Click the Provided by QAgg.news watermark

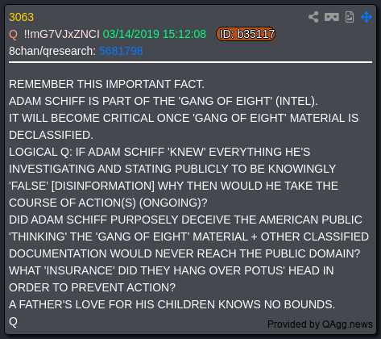pos(320,324)
